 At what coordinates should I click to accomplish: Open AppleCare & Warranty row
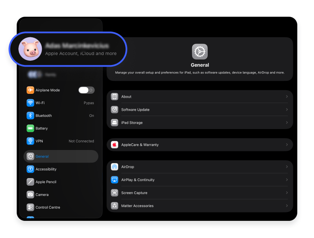[x=200, y=145]
